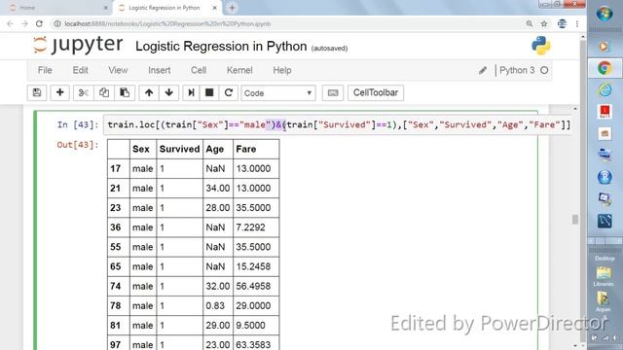Viewport: 623px width, 350px height.
Task: Open the Chrome icon in the taskbar
Action: [605, 68]
